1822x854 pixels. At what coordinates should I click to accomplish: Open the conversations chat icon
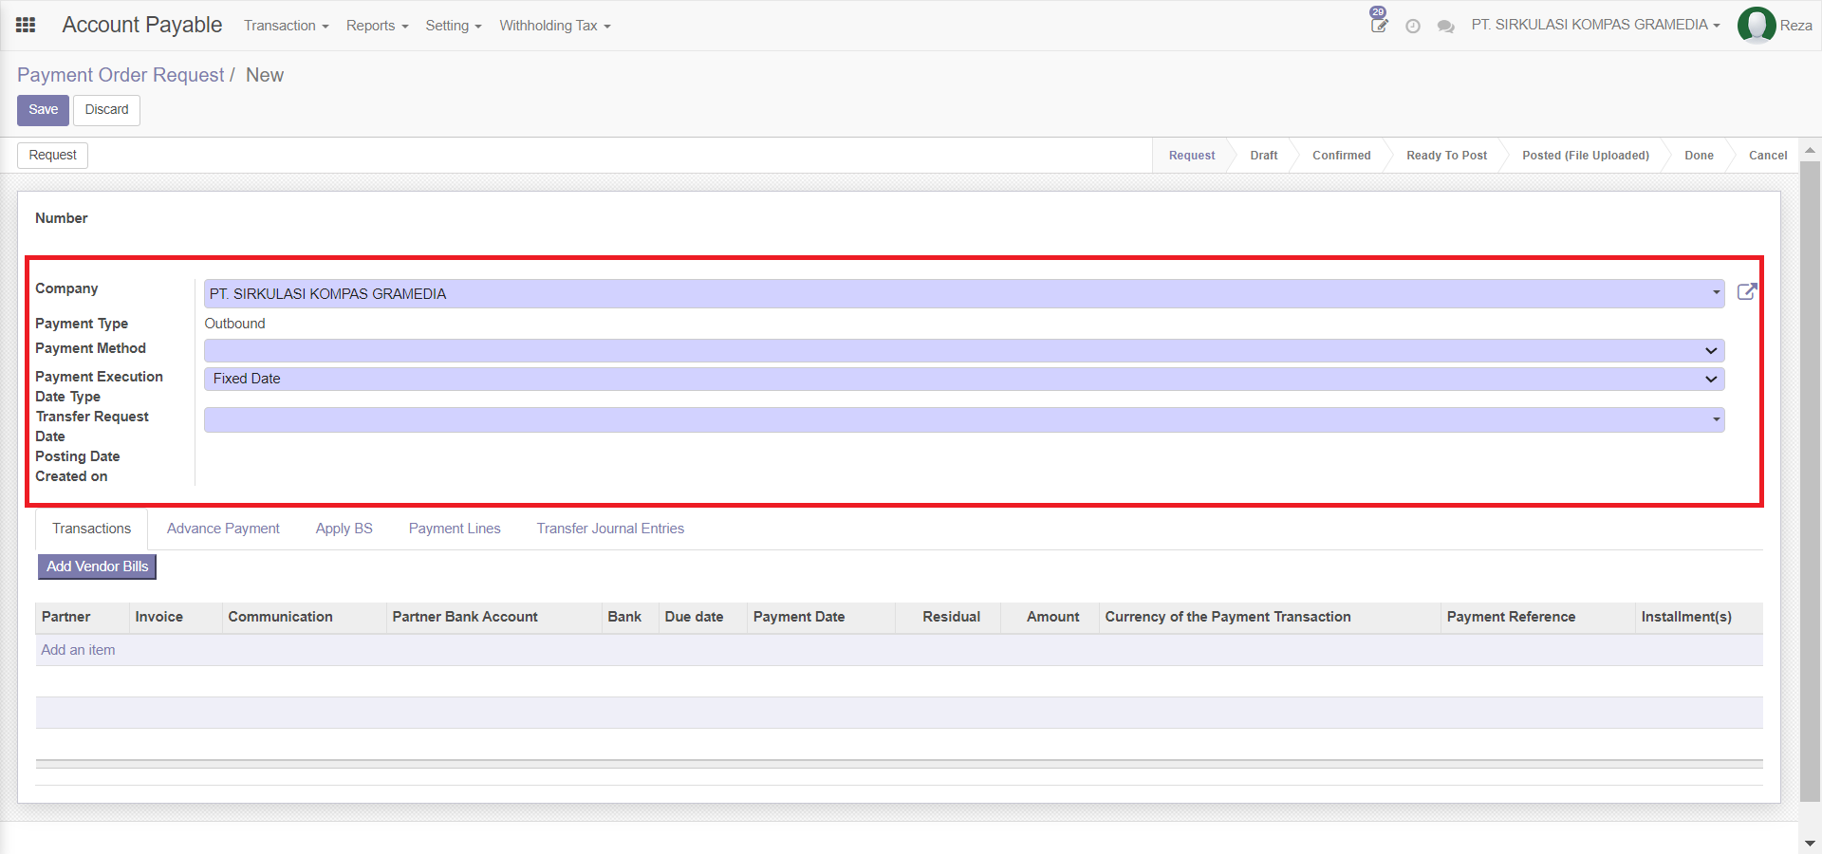click(1446, 27)
